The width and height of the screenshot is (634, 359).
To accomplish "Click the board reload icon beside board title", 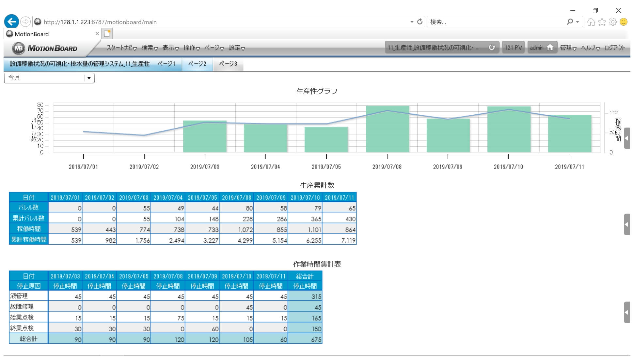I will (492, 48).
